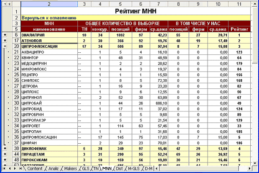Open the Content sheet tab
This screenshot has height=173, width=259.
pyautogui.click(x=35, y=168)
